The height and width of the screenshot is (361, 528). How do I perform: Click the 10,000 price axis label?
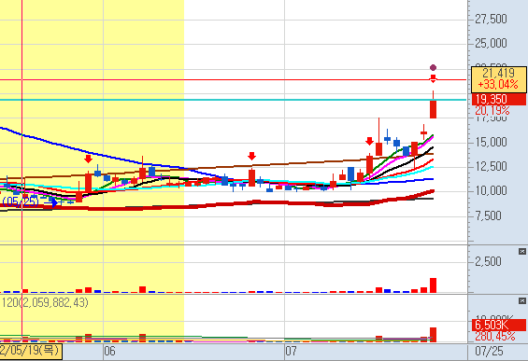click(x=491, y=191)
